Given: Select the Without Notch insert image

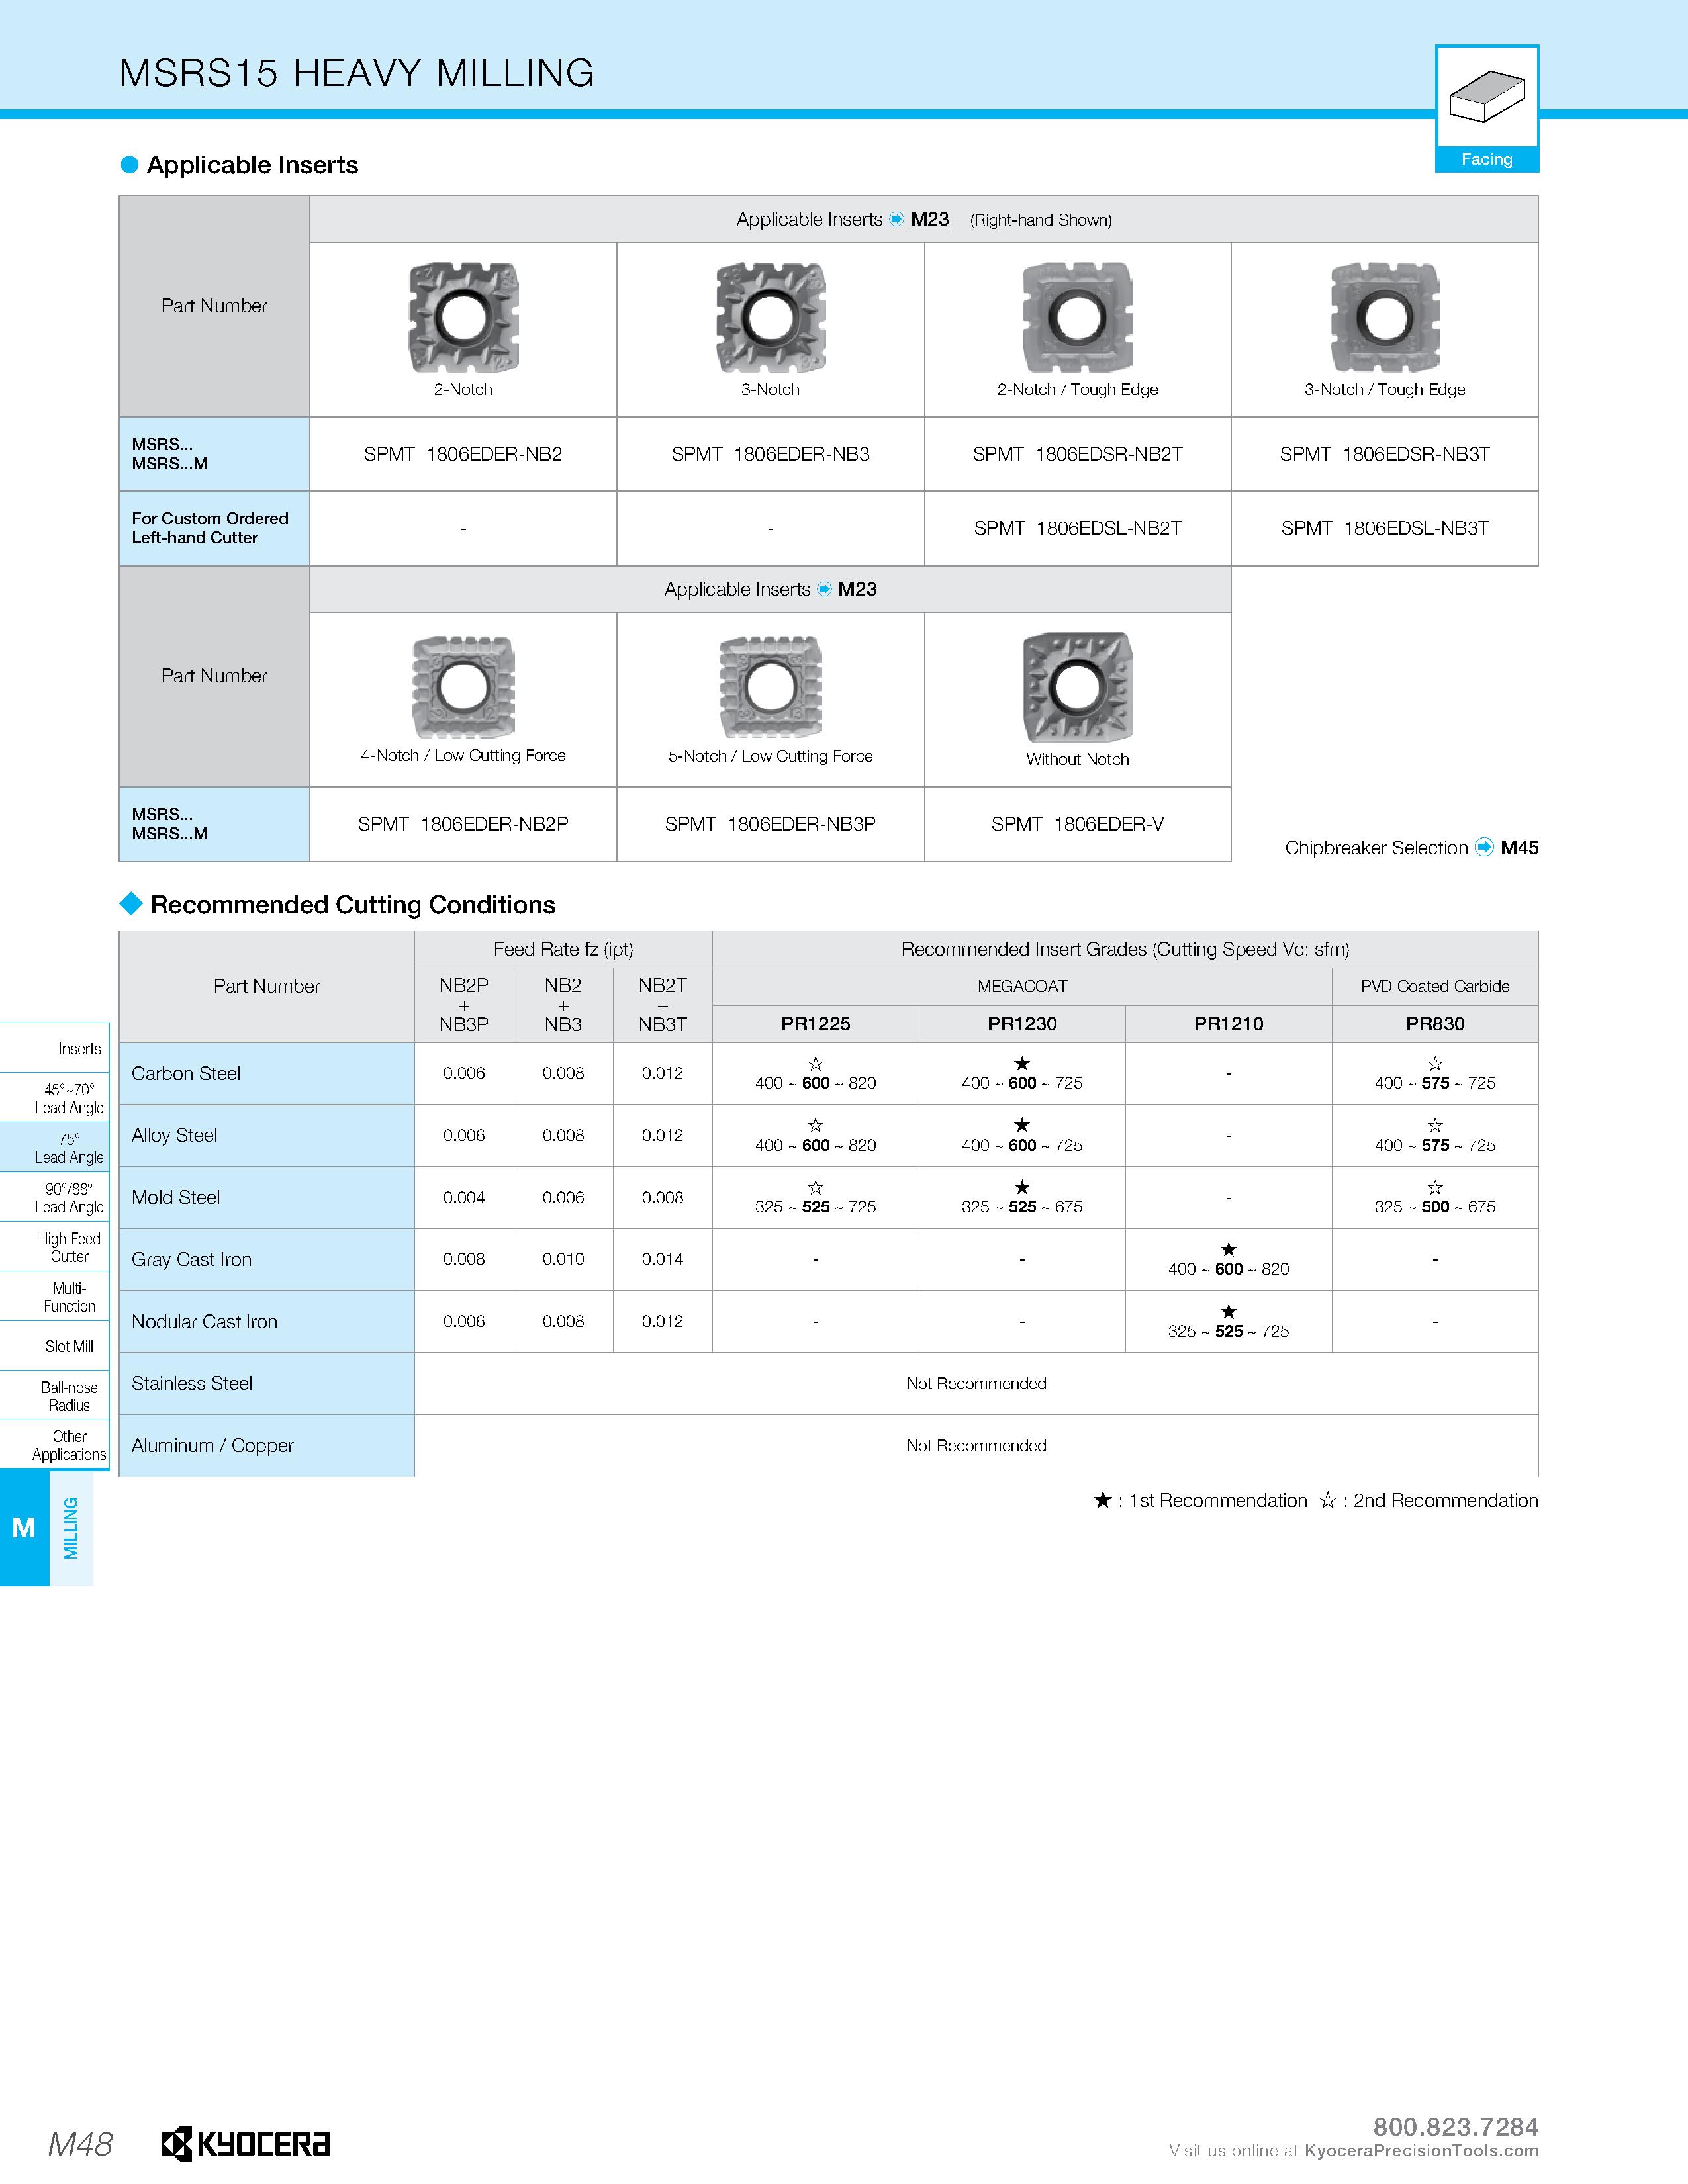Looking at the screenshot, I should (1077, 687).
